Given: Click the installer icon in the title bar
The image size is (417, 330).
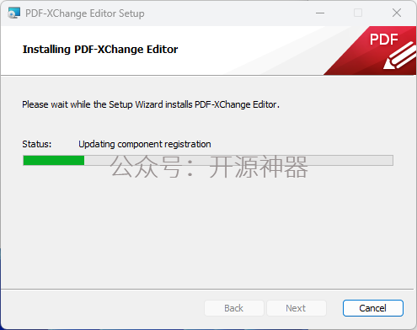Looking at the screenshot, I should click(14, 13).
